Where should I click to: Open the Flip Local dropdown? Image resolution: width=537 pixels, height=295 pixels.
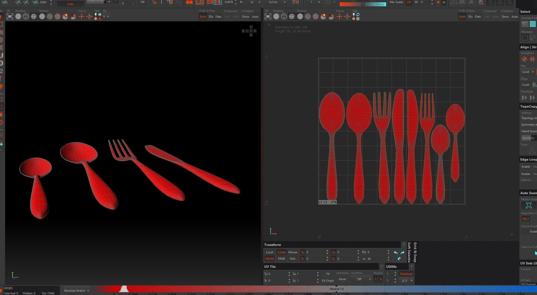tap(528, 72)
